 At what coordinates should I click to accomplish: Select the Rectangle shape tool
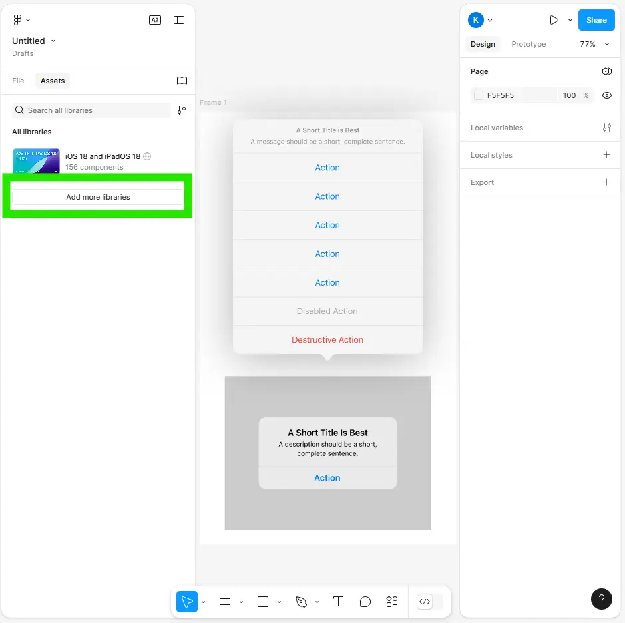(x=263, y=602)
